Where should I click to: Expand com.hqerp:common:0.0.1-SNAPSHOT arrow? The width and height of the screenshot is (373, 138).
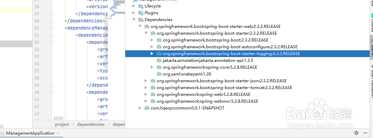coord(140,108)
